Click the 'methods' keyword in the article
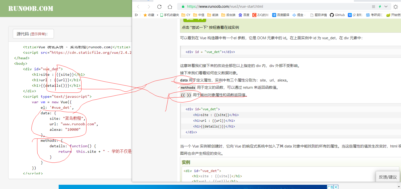This screenshot has width=401, height=189. 188,87
